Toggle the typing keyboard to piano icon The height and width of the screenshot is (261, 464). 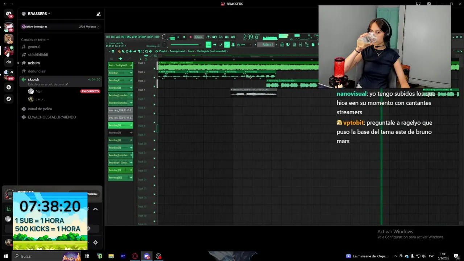pos(208,45)
